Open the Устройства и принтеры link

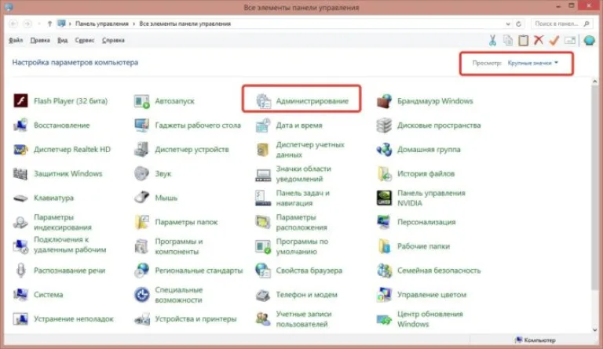pyautogui.click(x=196, y=318)
